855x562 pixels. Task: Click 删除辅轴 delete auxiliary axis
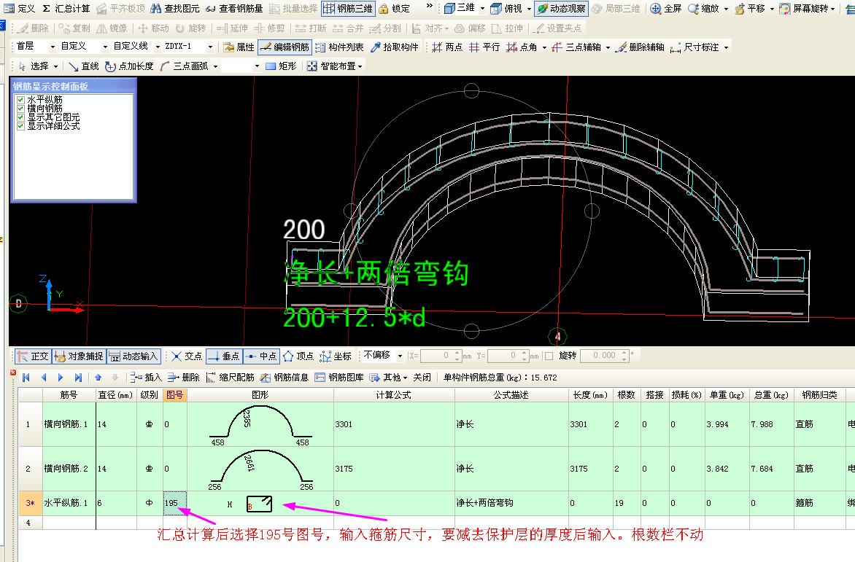click(641, 47)
